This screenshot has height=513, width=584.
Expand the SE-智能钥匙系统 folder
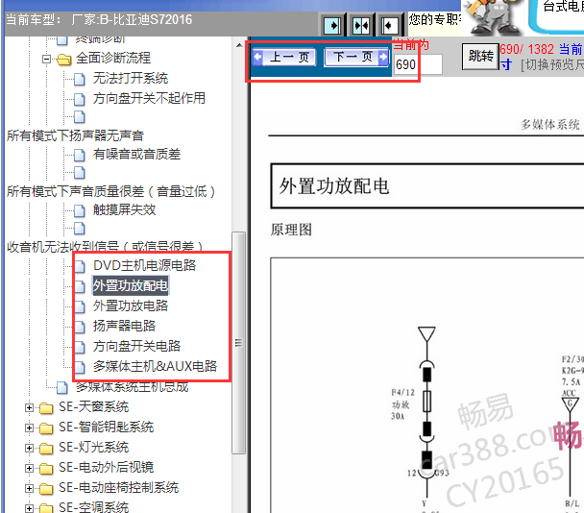pyautogui.click(x=29, y=428)
